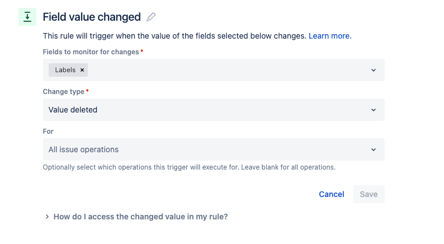The image size is (444, 244).
Task: Remove the Labels tag using its x
Action: point(82,70)
